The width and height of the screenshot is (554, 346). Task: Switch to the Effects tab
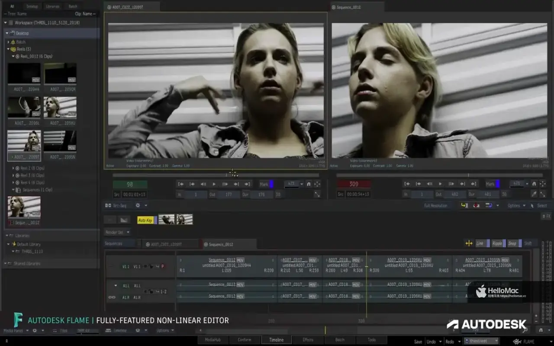308,340
